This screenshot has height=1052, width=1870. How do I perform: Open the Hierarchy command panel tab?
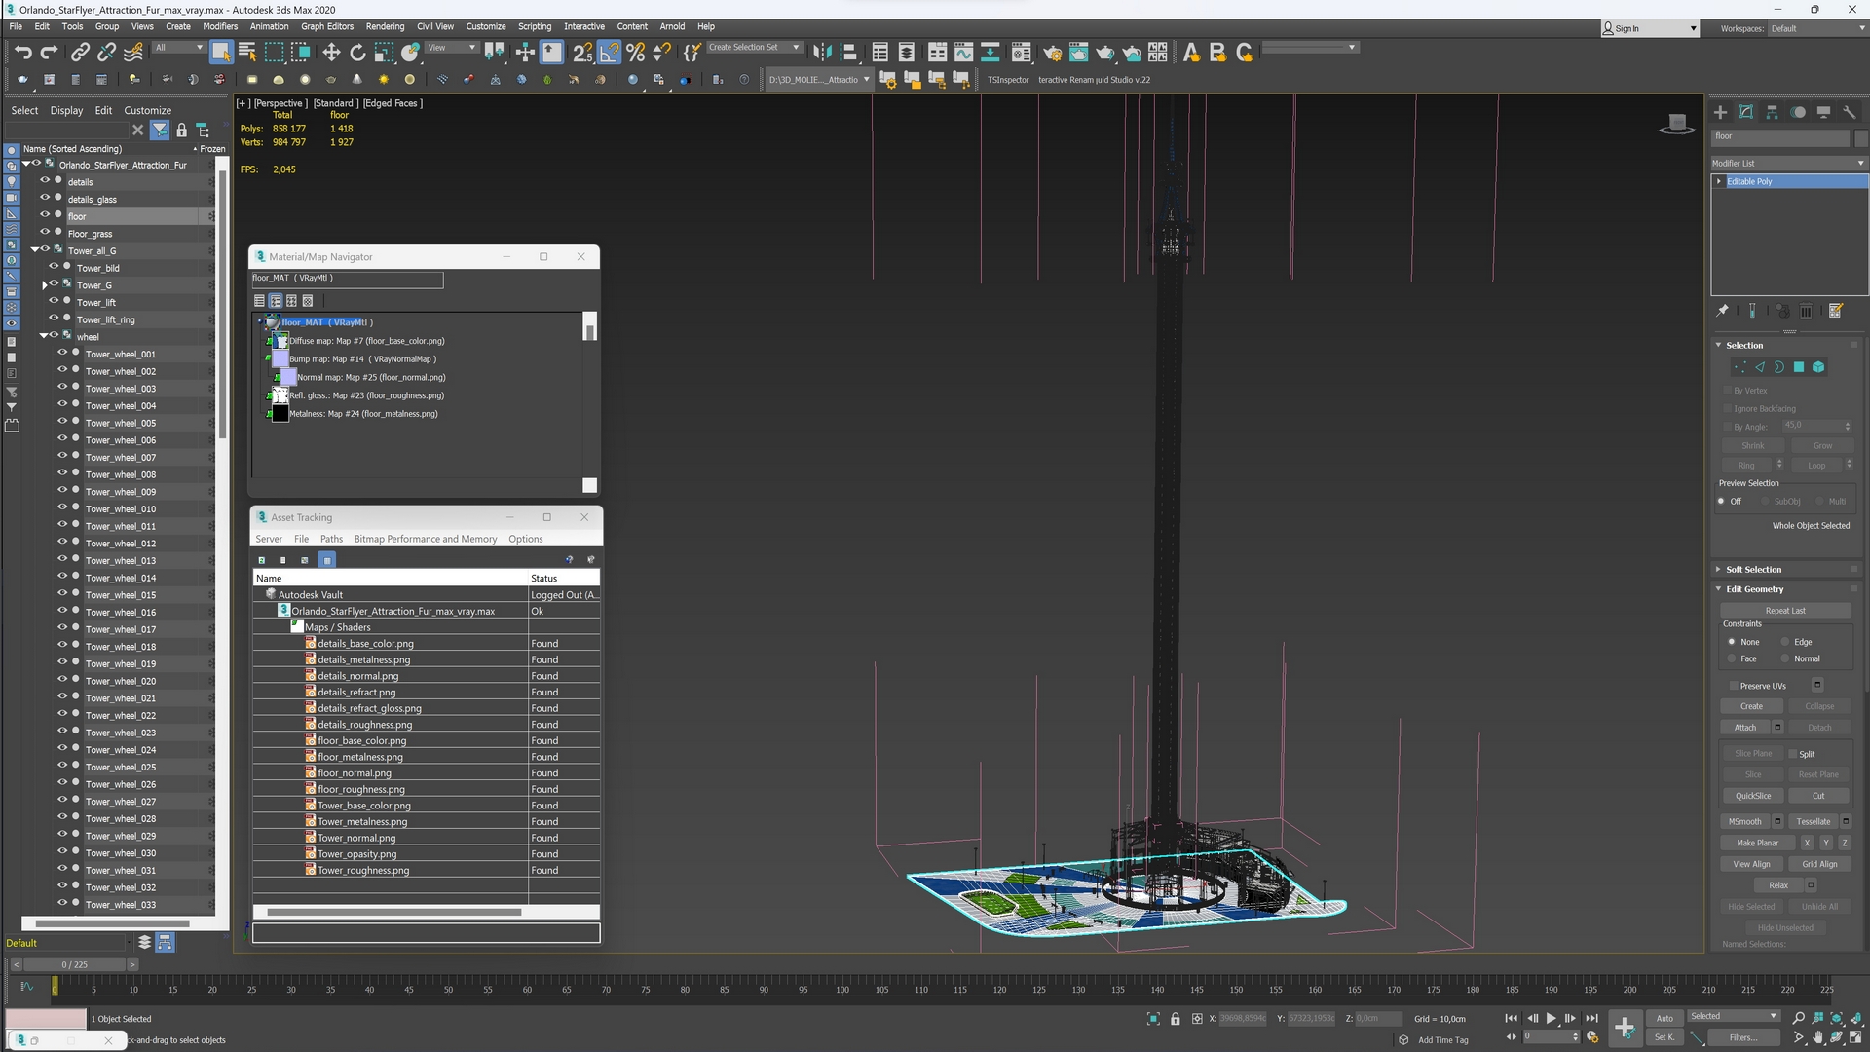1772,113
